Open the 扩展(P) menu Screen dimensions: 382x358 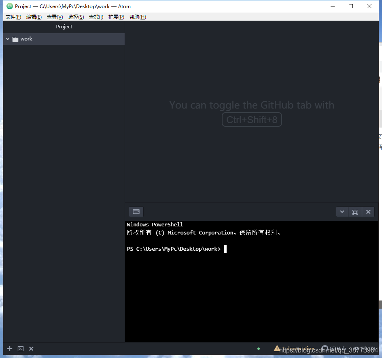point(116,17)
